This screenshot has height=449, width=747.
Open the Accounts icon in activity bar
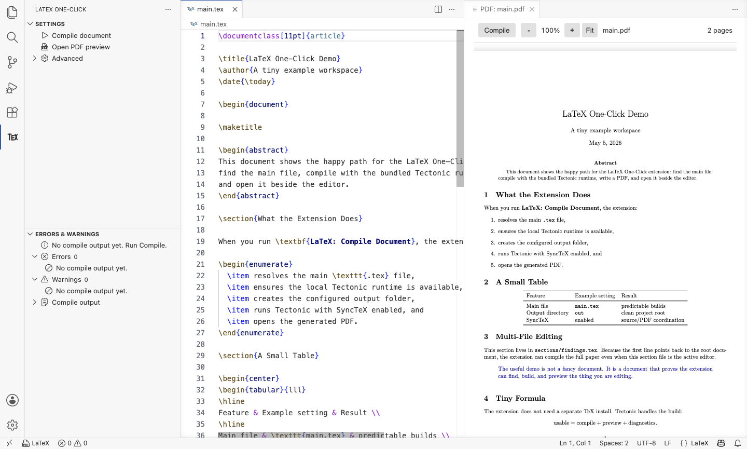pyautogui.click(x=12, y=400)
